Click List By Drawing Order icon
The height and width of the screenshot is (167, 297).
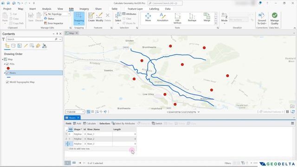click(7, 45)
